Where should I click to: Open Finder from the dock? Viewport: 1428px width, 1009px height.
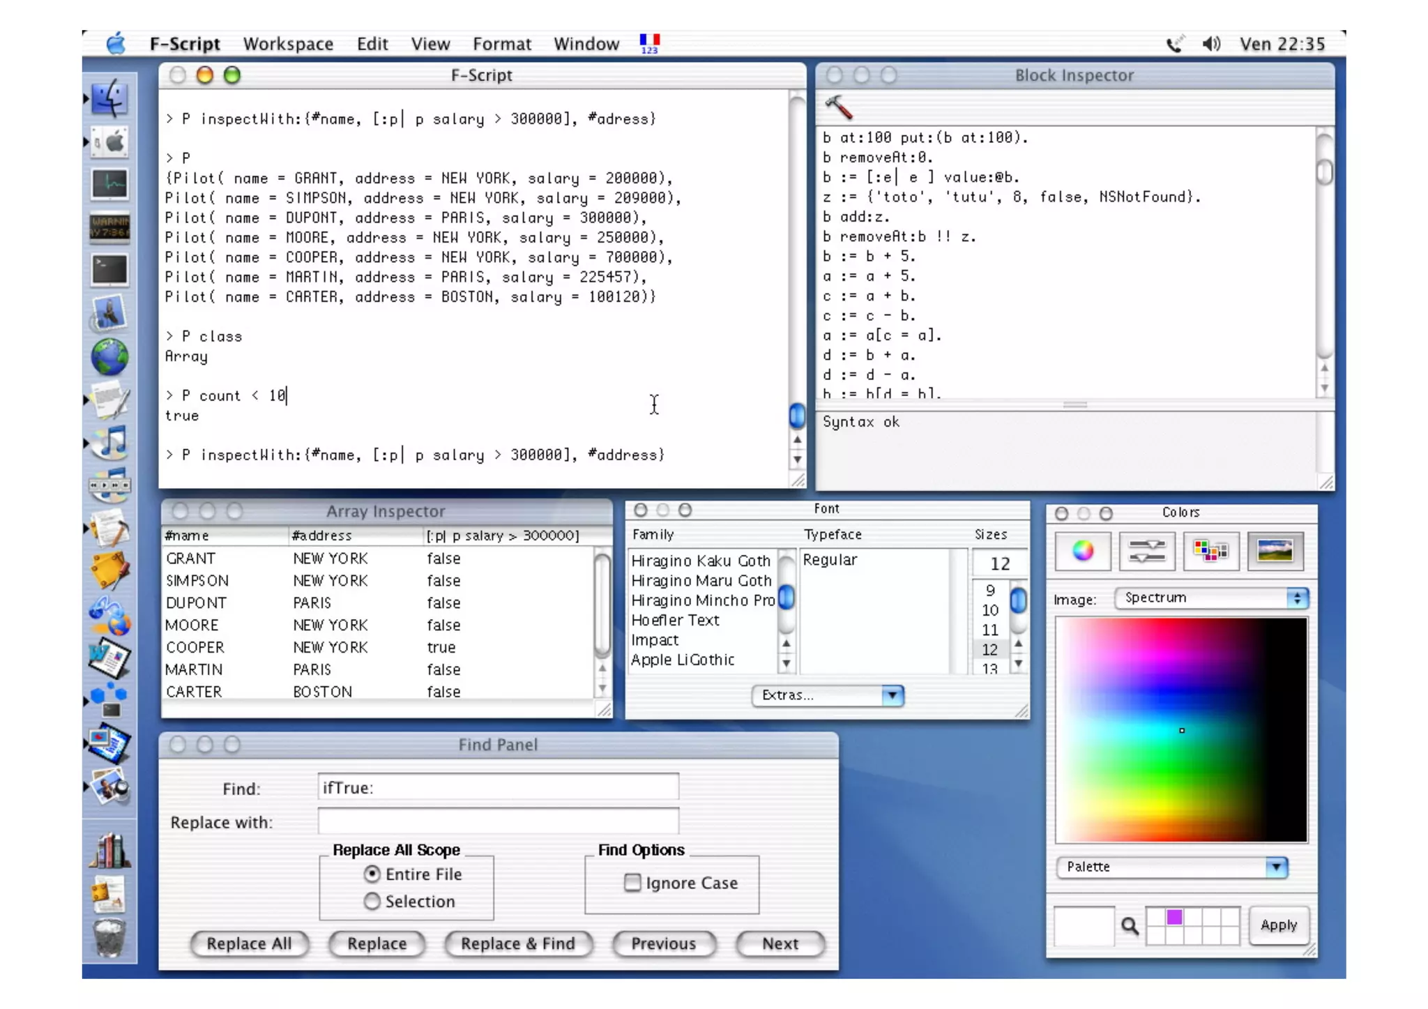coord(109,98)
